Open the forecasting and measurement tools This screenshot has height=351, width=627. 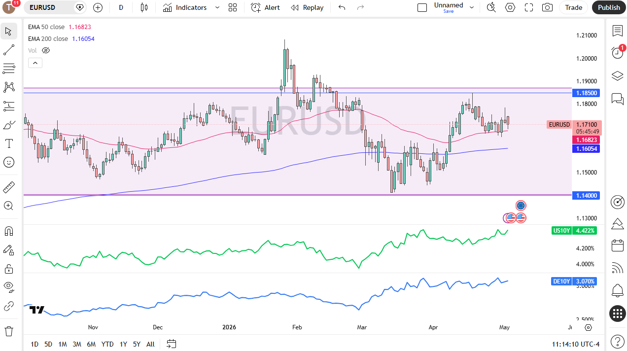(x=9, y=106)
